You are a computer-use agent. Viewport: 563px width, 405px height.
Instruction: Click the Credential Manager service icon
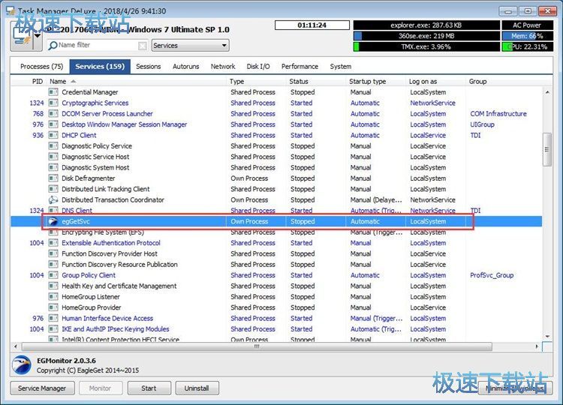pyautogui.click(x=53, y=92)
